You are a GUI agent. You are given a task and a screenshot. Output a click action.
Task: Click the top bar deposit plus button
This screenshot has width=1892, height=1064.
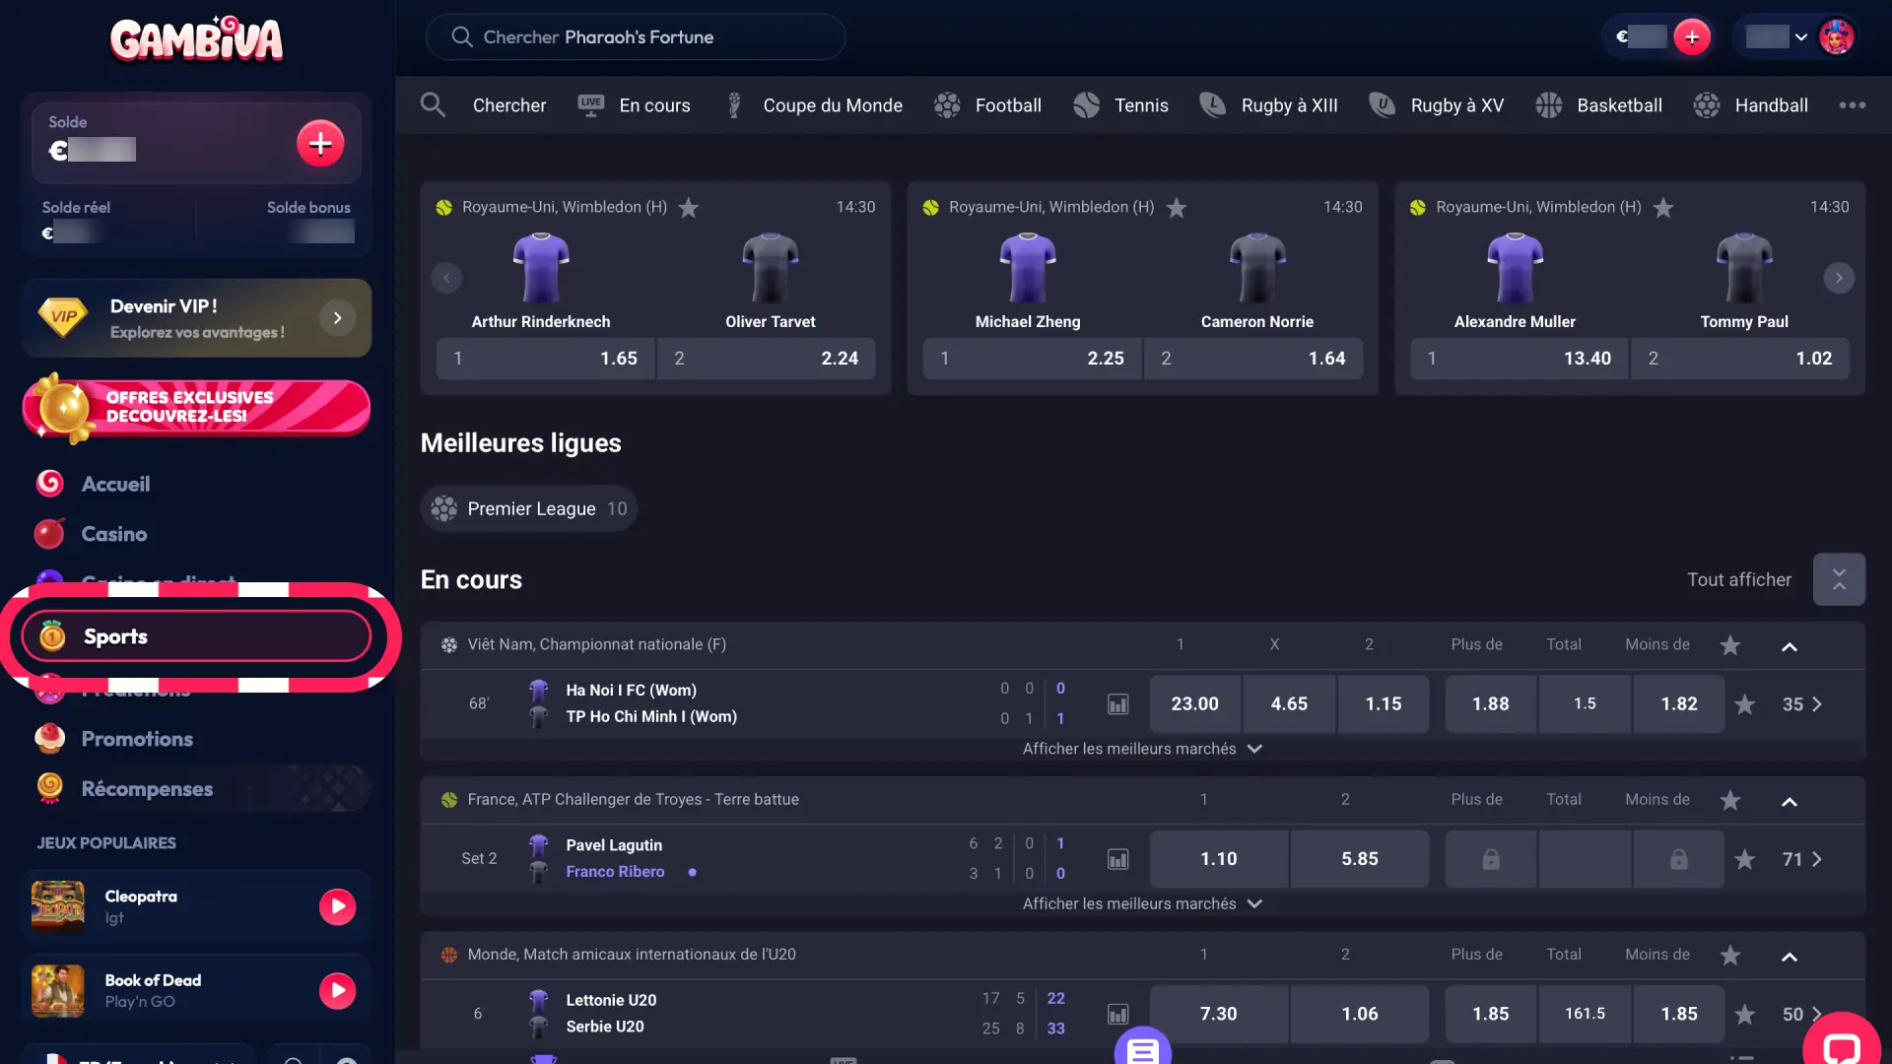click(1692, 37)
